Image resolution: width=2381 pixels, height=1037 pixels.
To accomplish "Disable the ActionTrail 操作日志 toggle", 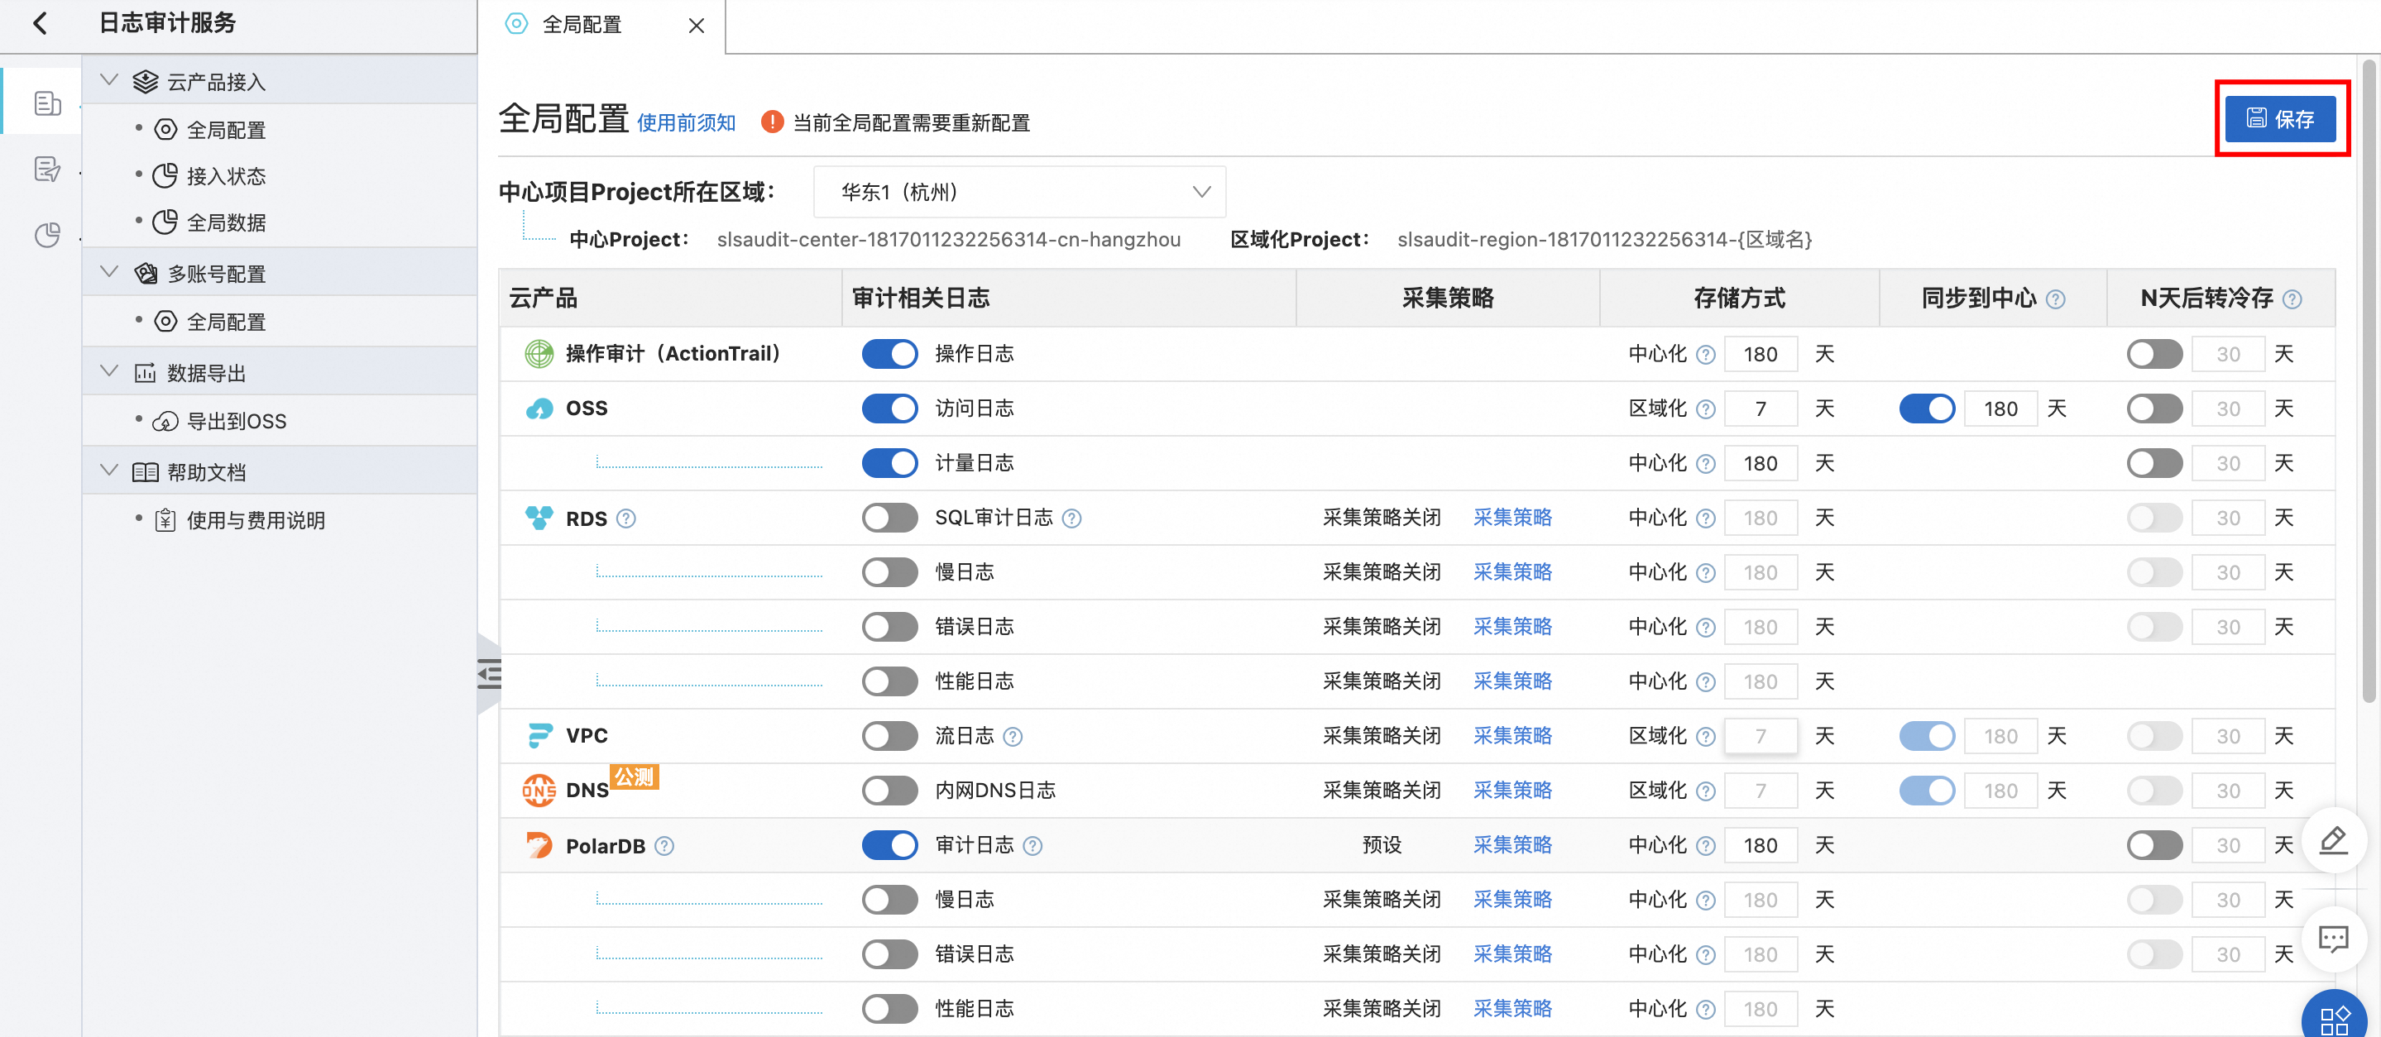I will click(x=889, y=354).
